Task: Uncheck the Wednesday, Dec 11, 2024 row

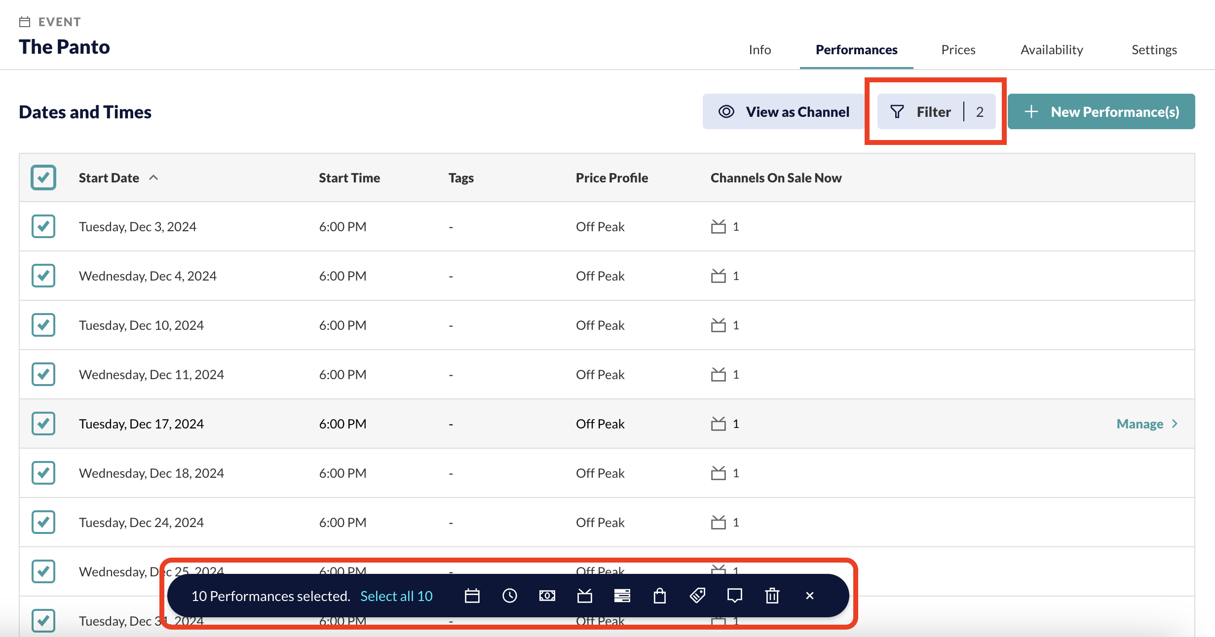Action: pos(43,374)
